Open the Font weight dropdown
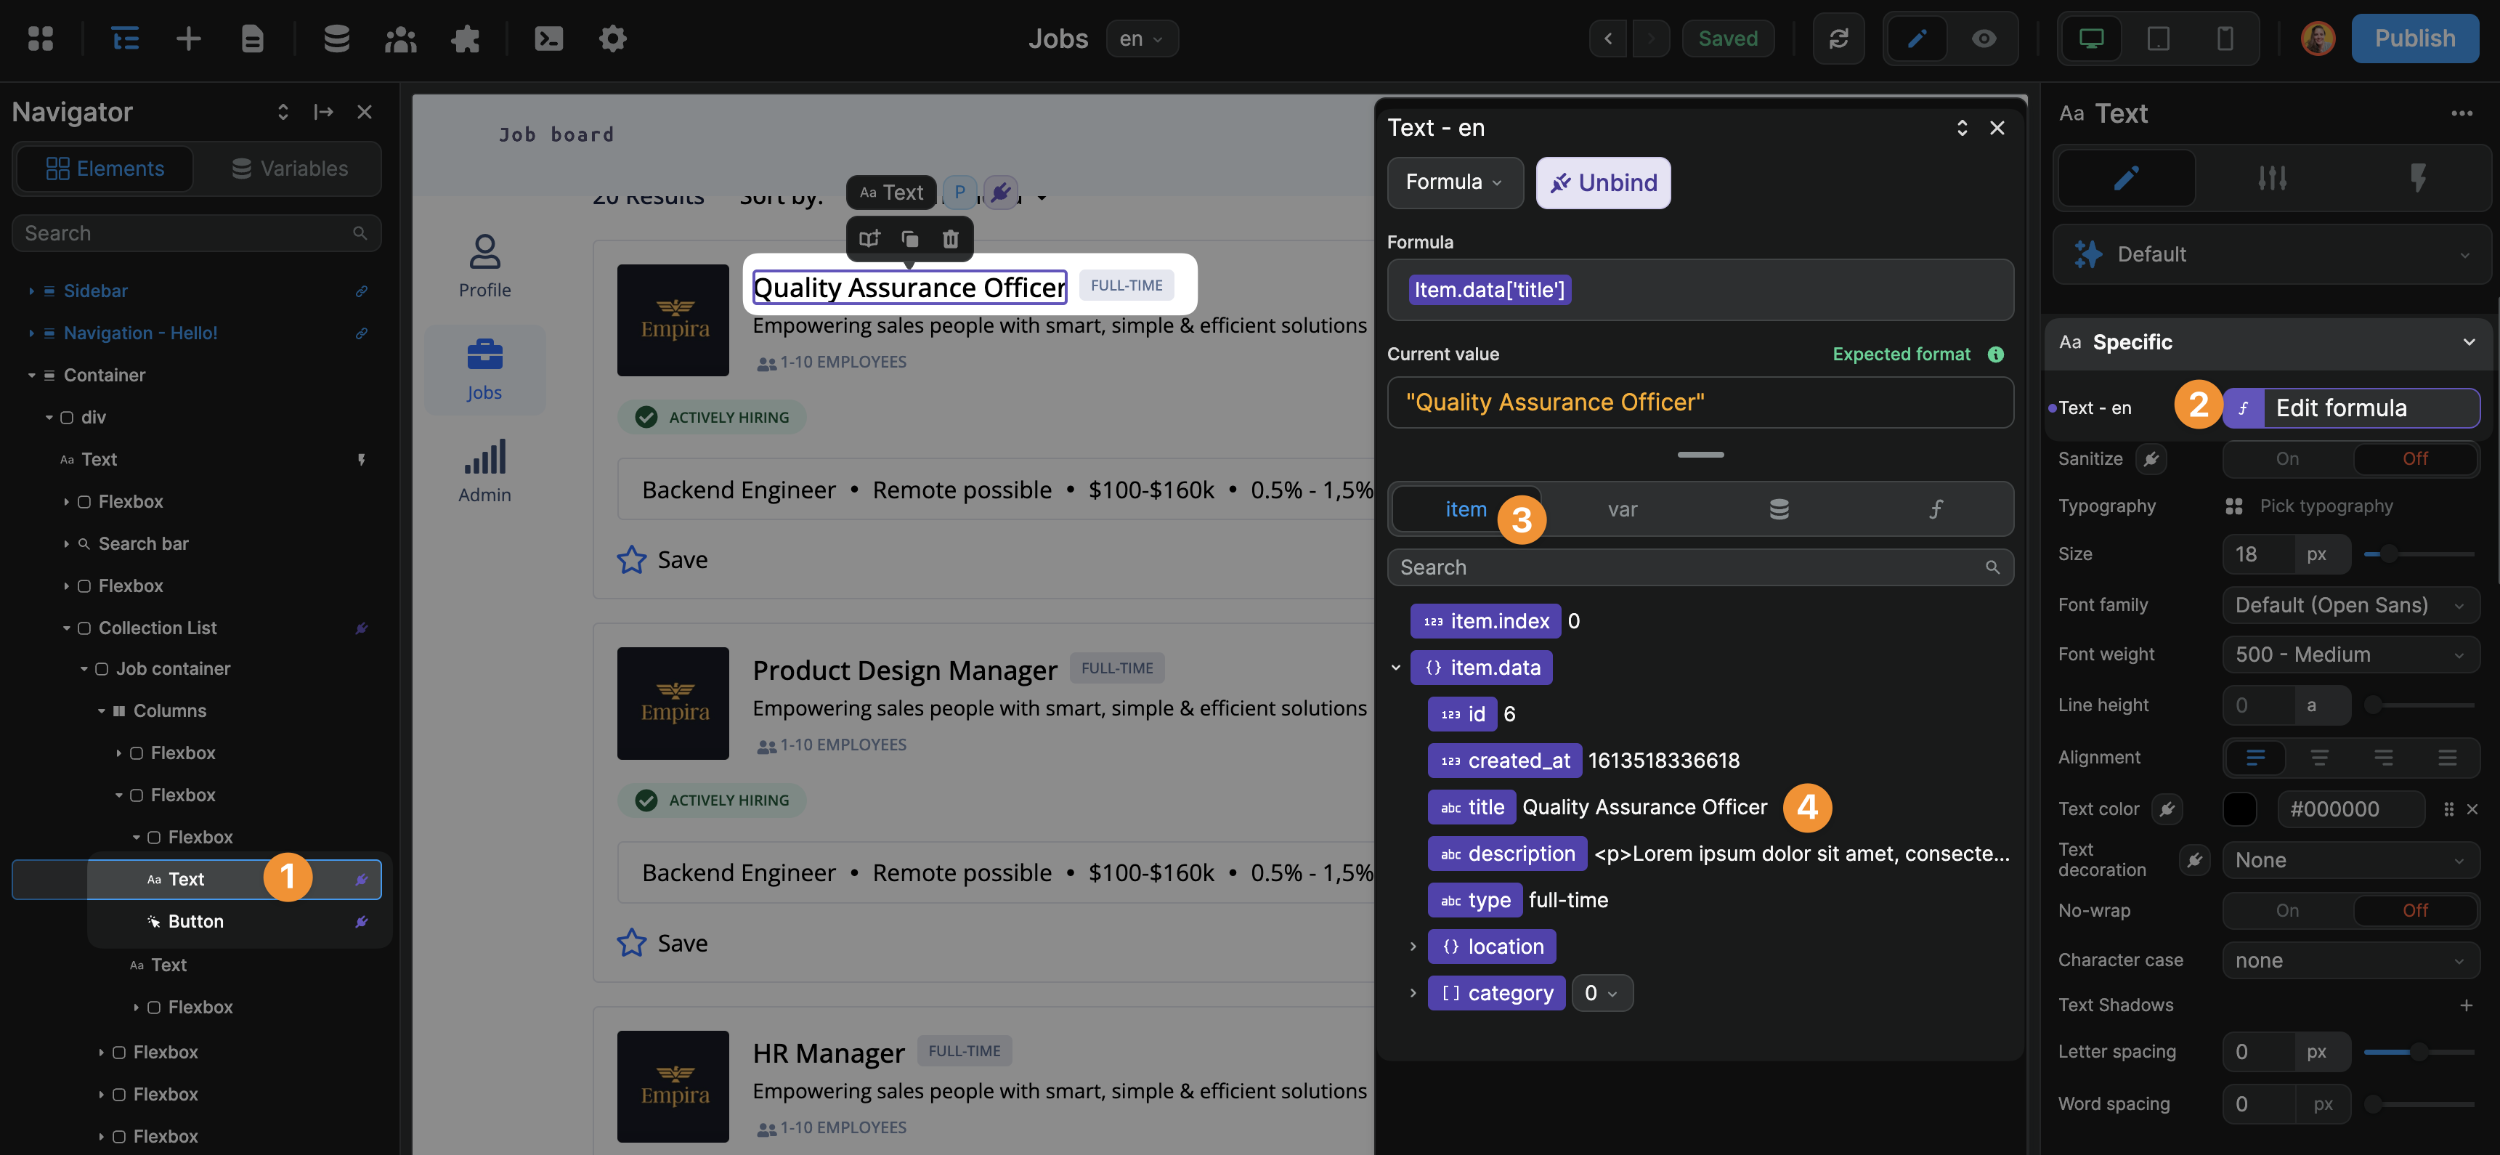Screen dimensions: 2500x1155 (2350, 655)
